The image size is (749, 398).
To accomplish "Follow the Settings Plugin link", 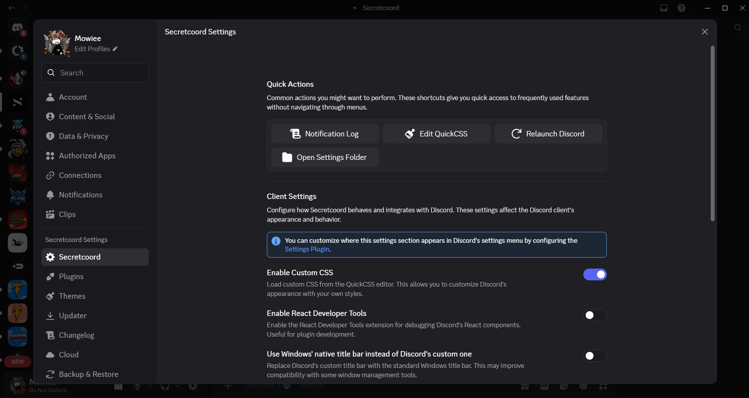I will point(307,249).
